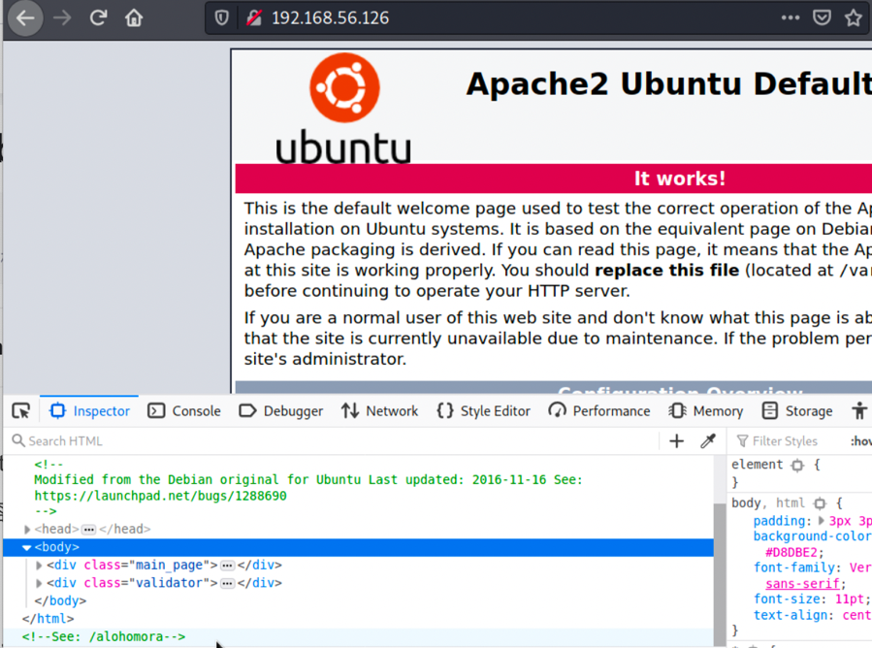The width and height of the screenshot is (872, 648).
Task: Click the markup panel vertical scrollbar
Action: [720, 573]
